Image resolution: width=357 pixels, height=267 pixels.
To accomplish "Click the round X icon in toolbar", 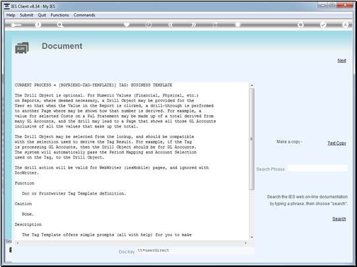I will [x=345, y=25].
